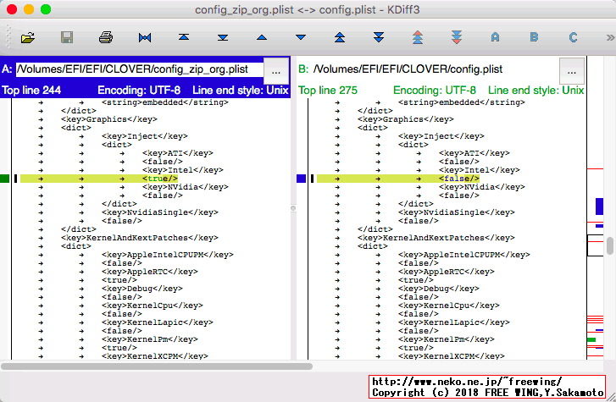Browse for file A with ellipsis button
This screenshot has height=402, width=616.
275,71
